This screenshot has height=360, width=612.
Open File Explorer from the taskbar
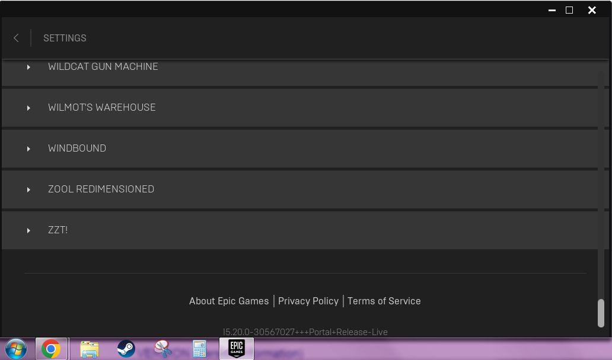click(88, 349)
